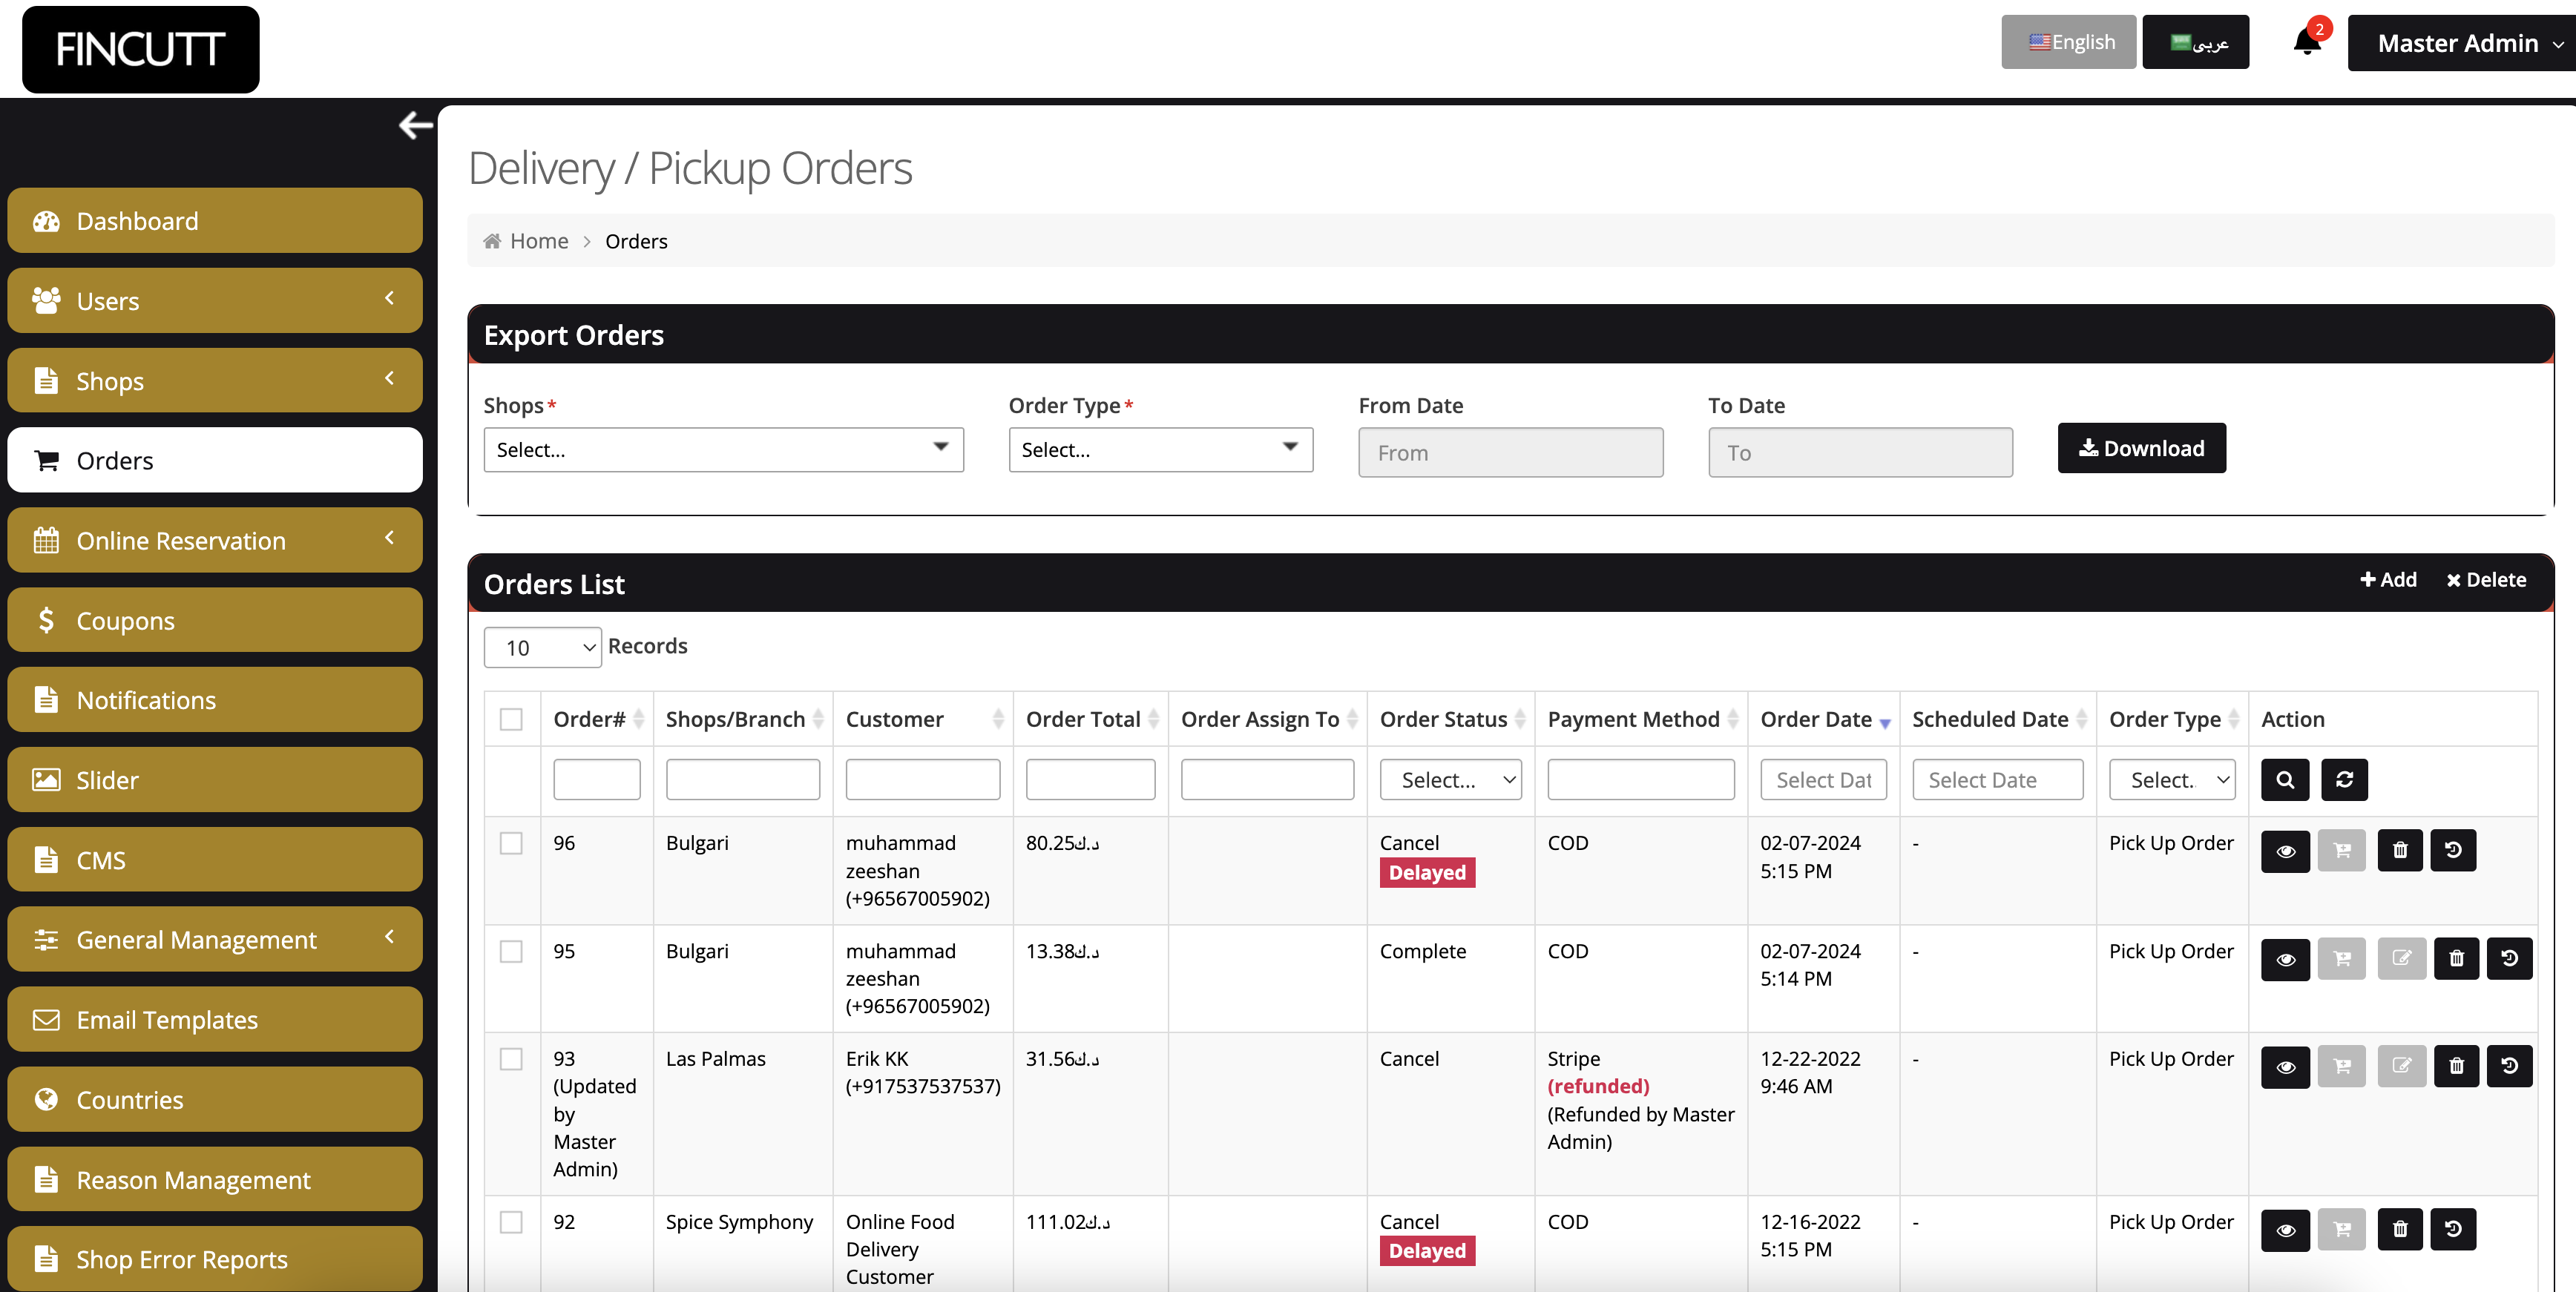Open CMS in sidebar
Viewport: 2576px width, 1292px height.
click(x=214, y=860)
